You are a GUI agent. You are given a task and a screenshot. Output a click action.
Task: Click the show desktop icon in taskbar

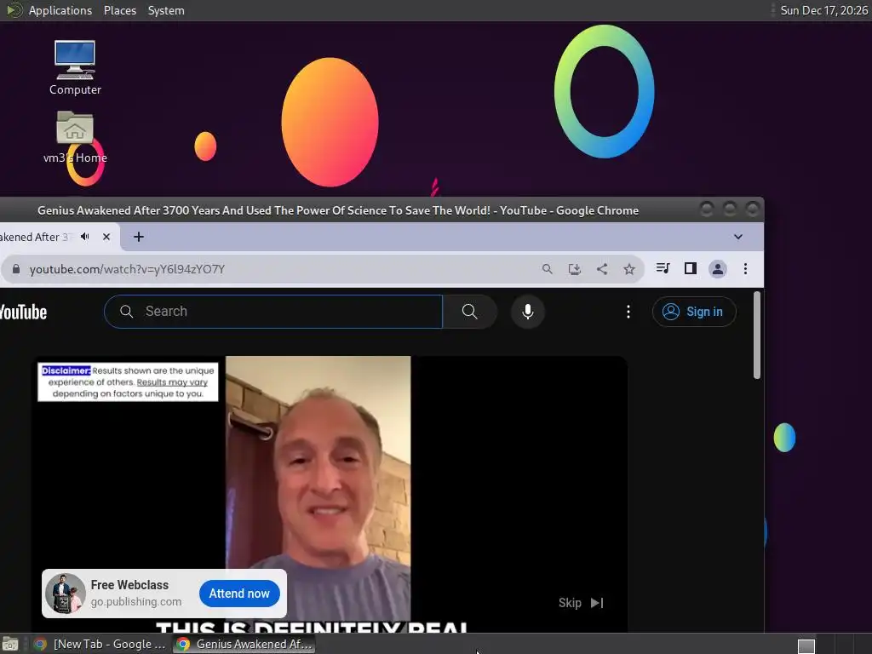tap(10, 644)
